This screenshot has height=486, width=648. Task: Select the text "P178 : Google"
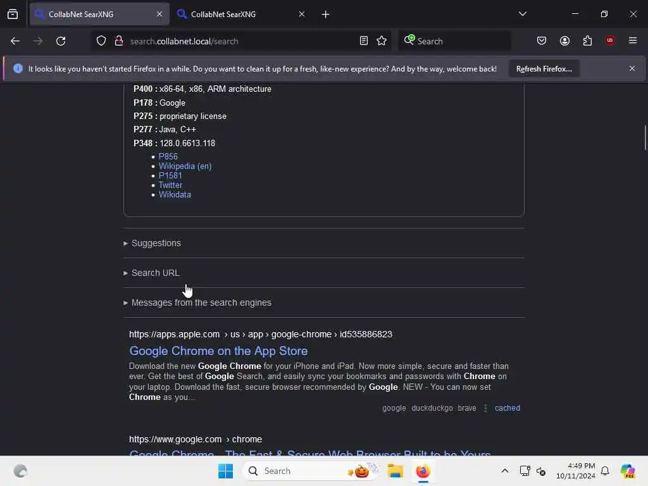(159, 103)
